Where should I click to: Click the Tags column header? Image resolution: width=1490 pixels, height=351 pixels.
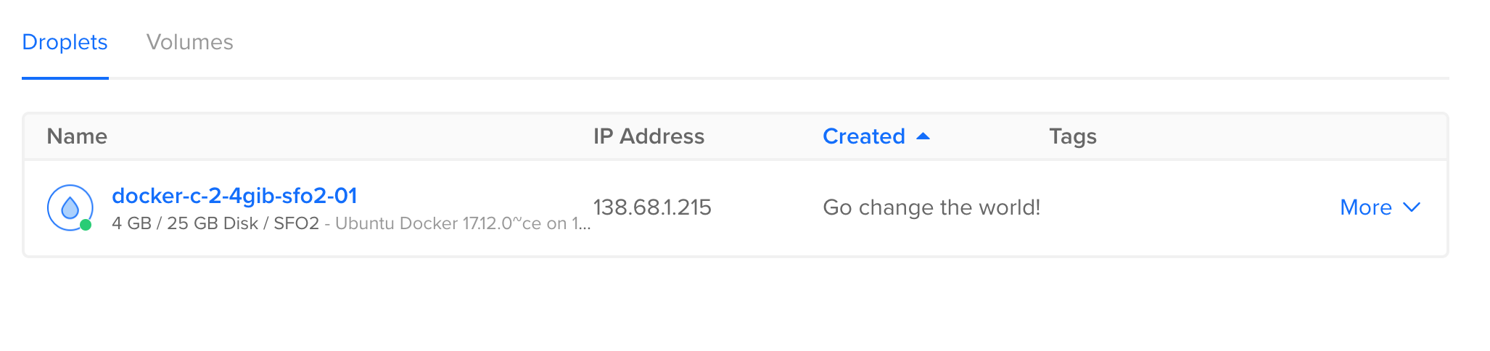(1072, 136)
